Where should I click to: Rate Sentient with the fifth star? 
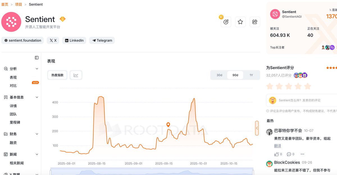pyautogui.click(x=308, y=86)
